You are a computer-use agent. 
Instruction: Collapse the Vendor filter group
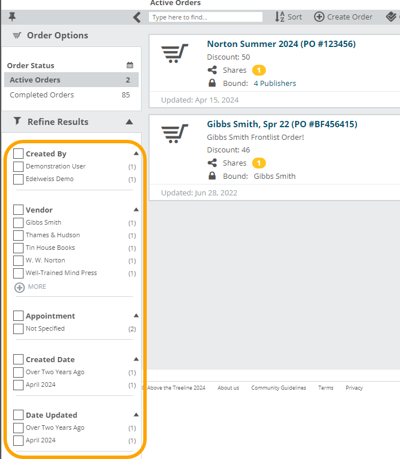136,210
